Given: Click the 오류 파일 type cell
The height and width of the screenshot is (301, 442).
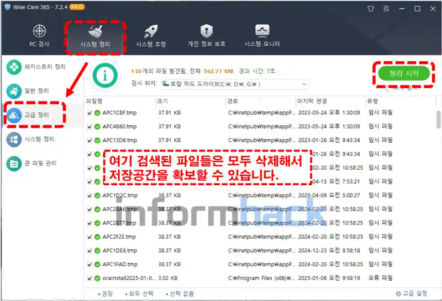Looking at the screenshot, I should point(381,278).
